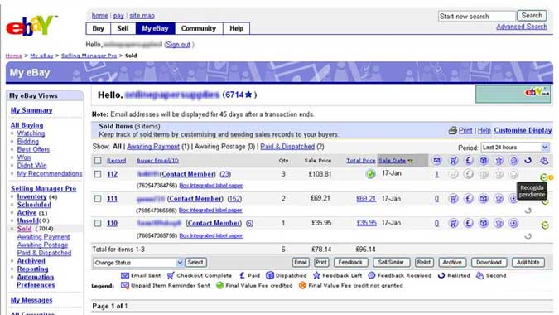This screenshot has width=559, height=315.
Task: Open the Community tab
Action: [199, 28]
